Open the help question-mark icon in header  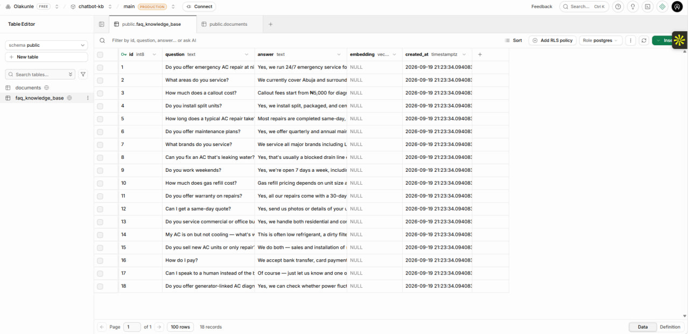(618, 6)
